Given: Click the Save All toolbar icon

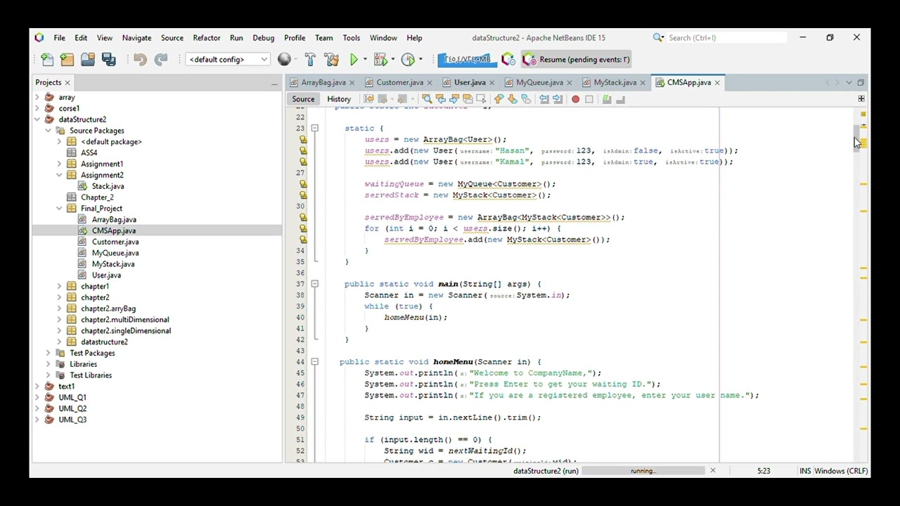Looking at the screenshot, I should pyautogui.click(x=108, y=60).
